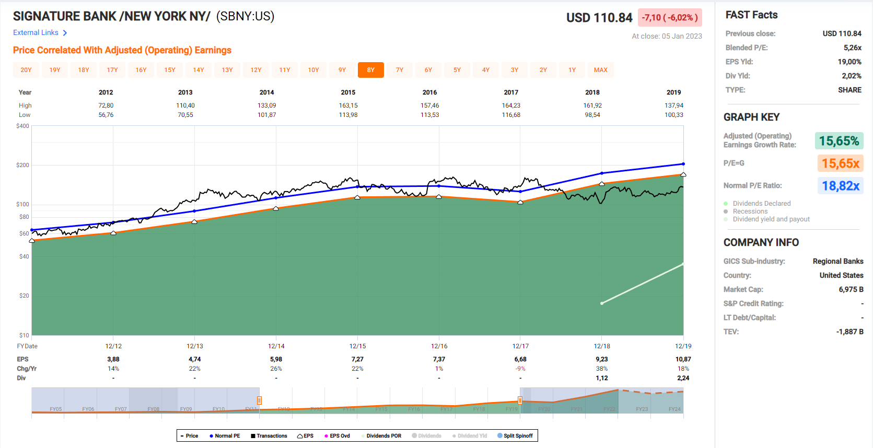The image size is (873, 448).
Task: Click Dividend Yld legend marker
Action: click(455, 436)
